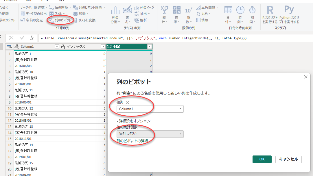Open 統計 (Statistics) menu
The width and height of the screenshot is (313, 176).
164,14
